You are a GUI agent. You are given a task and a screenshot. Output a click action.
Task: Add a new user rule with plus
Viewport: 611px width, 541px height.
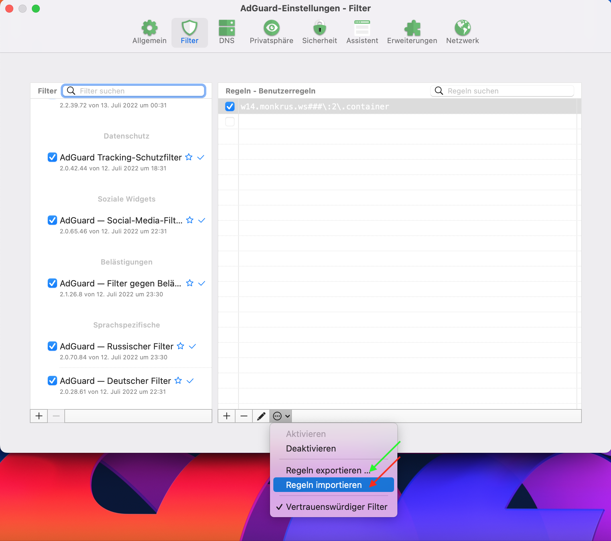pos(227,416)
